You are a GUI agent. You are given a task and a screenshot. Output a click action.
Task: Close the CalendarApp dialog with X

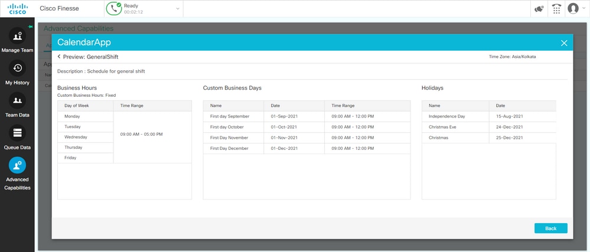coord(564,43)
